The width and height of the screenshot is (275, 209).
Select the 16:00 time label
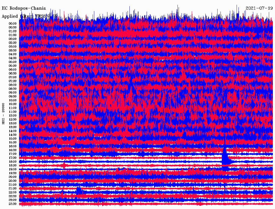point(13,146)
